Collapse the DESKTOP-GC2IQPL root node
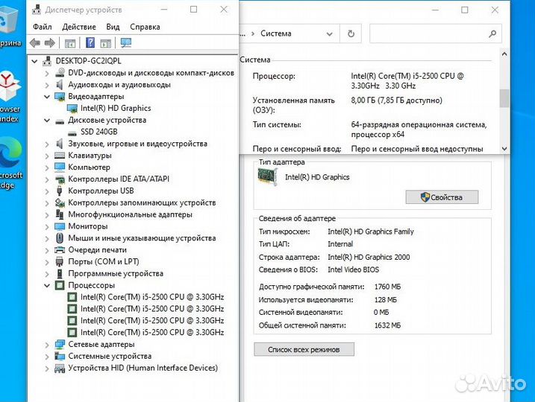The height and width of the screenshot is (402, 535). [x=34, y=62]
